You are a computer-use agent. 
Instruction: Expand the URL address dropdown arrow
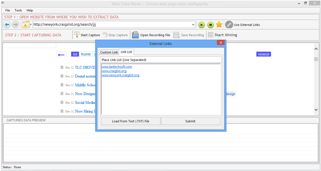point(193,25)
